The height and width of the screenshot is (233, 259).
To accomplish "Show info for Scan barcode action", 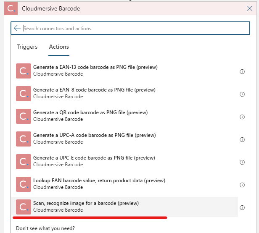I will coord(242,208).
